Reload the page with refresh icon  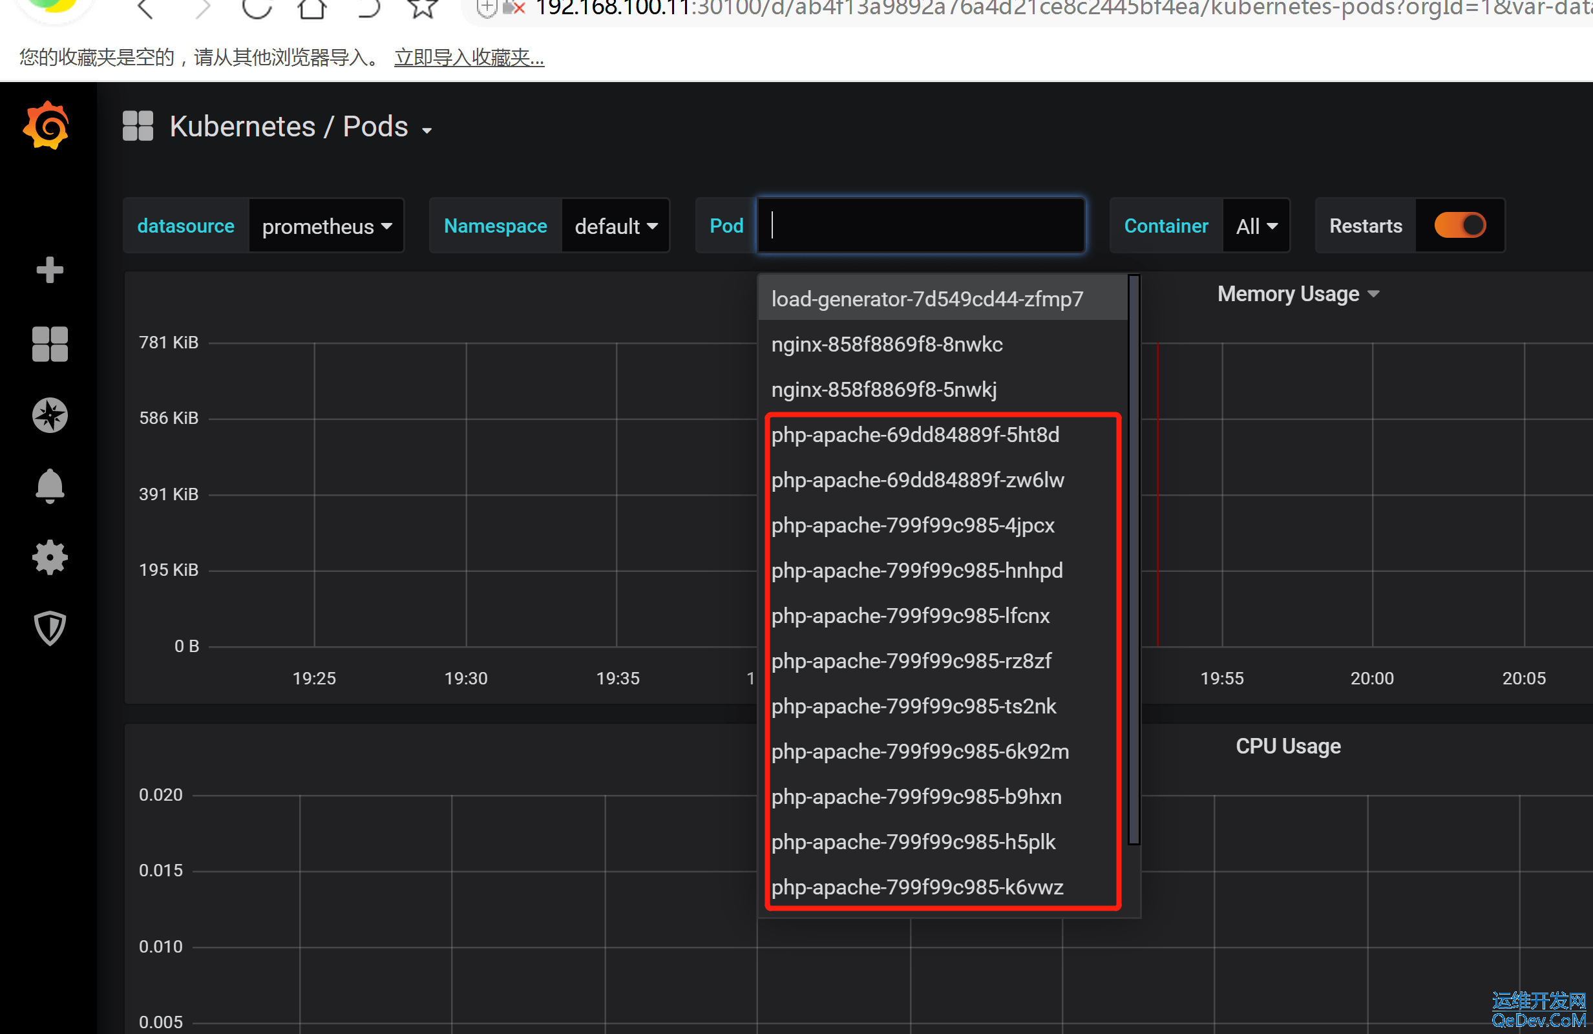tap(257, 8)
